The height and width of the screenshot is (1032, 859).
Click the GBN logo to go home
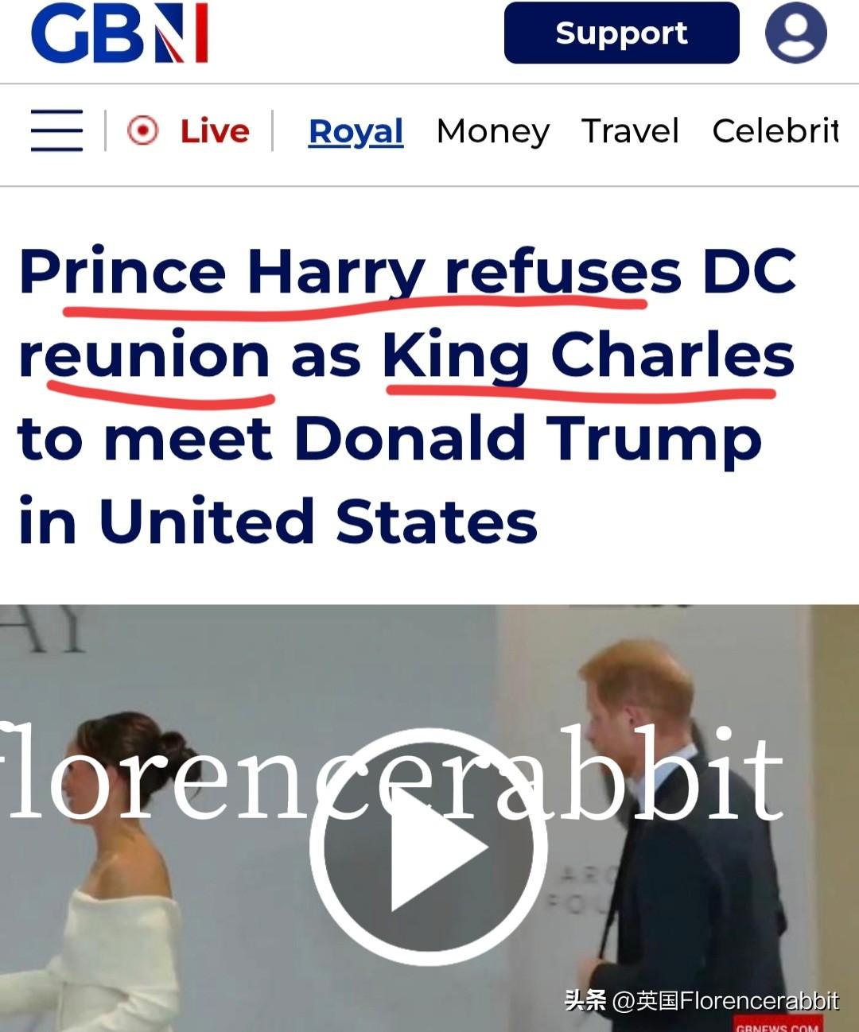tap(119, 33)
